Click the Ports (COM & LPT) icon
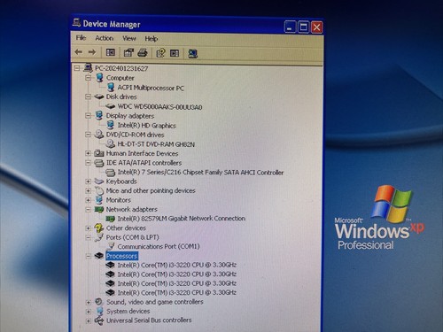 (x=99, y=237)
